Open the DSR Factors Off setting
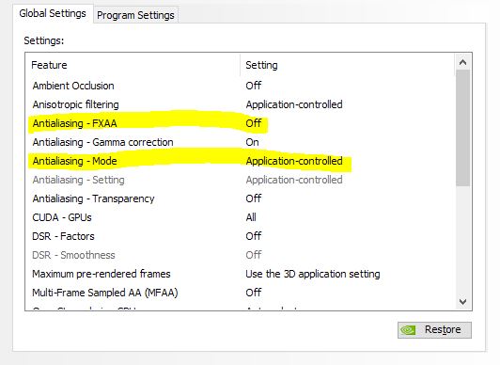Screen dimensions: 500x365 254,236
